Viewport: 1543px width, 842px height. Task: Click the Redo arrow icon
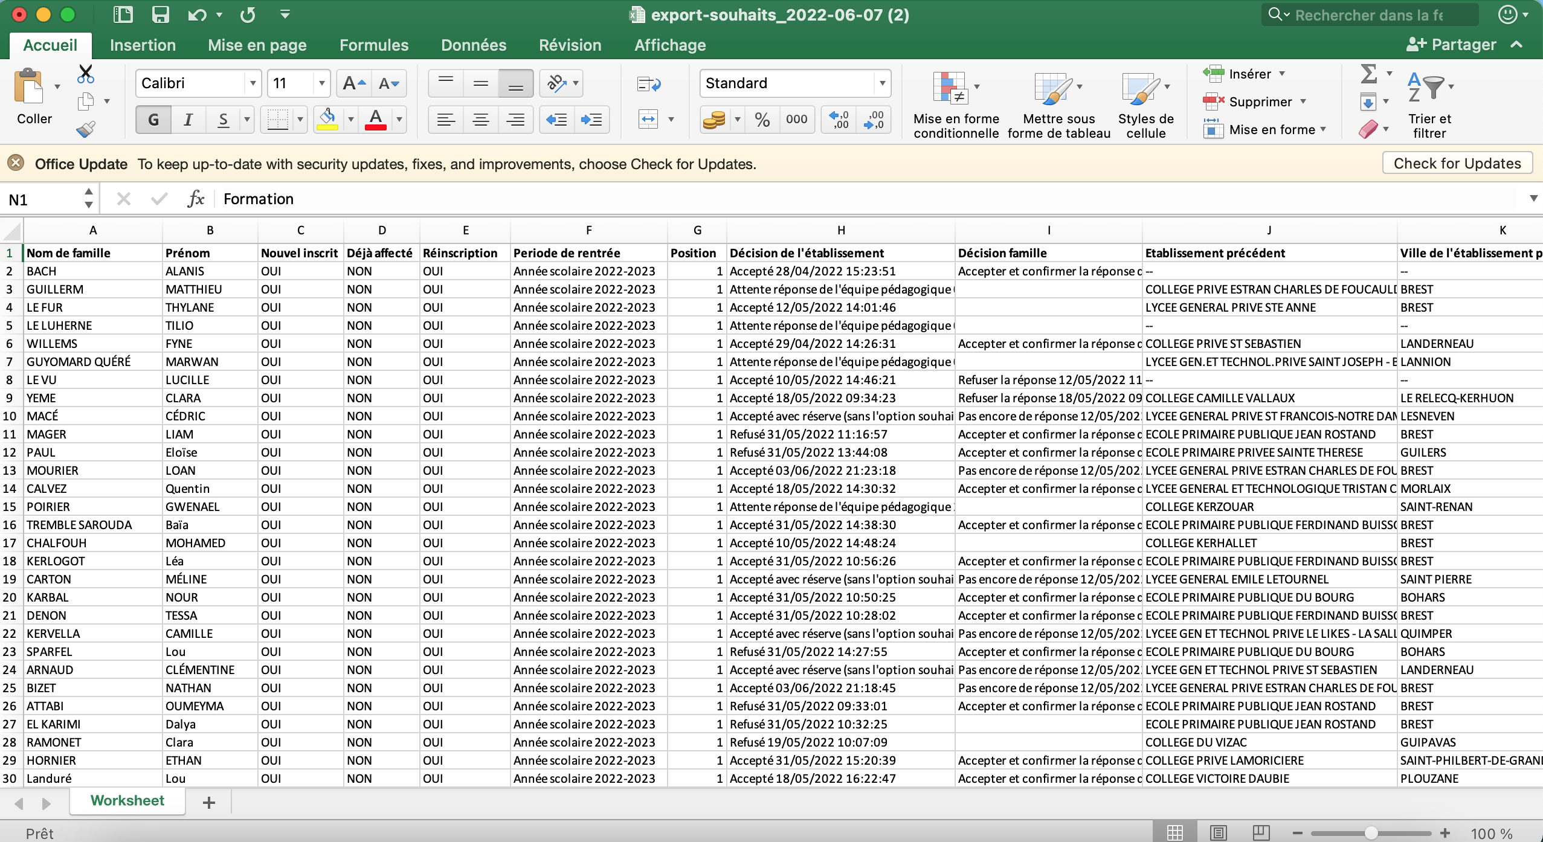248,14
